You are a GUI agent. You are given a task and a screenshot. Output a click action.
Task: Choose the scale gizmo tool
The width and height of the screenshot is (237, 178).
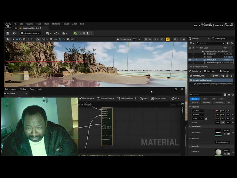24,39
